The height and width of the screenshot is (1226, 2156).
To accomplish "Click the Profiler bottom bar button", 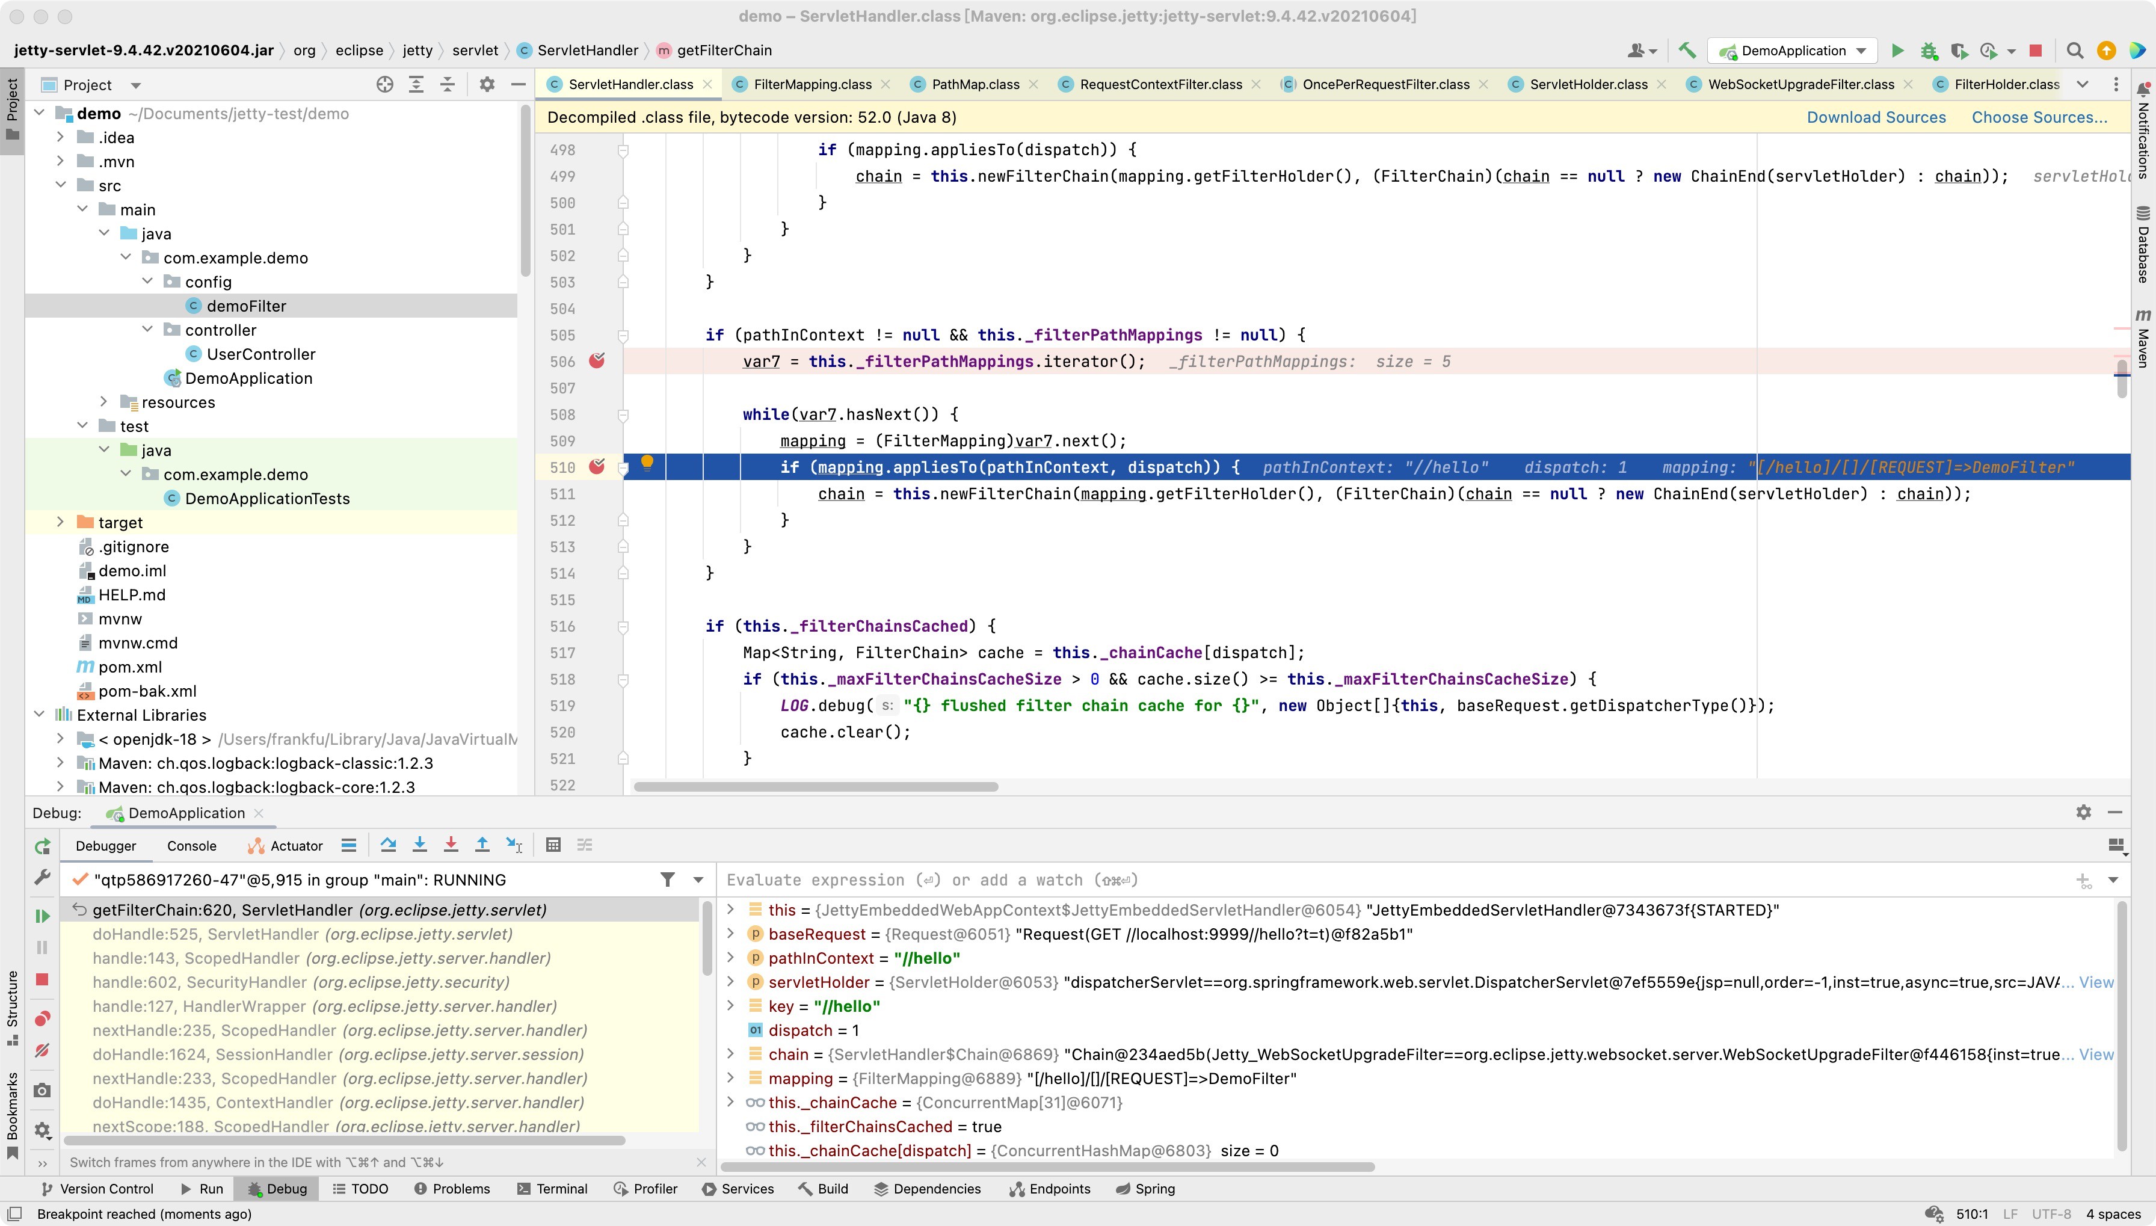I will click(645, 1188).
